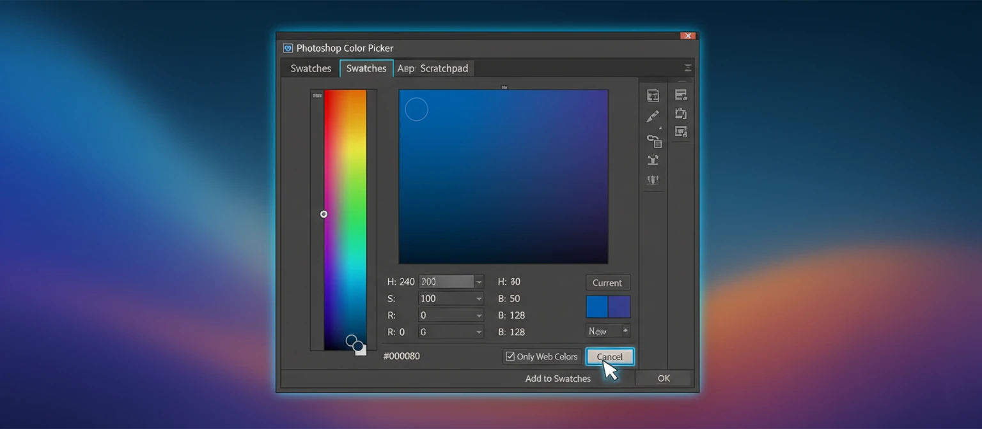Click the link color icon in the sidebar

[x=653, y=140]
